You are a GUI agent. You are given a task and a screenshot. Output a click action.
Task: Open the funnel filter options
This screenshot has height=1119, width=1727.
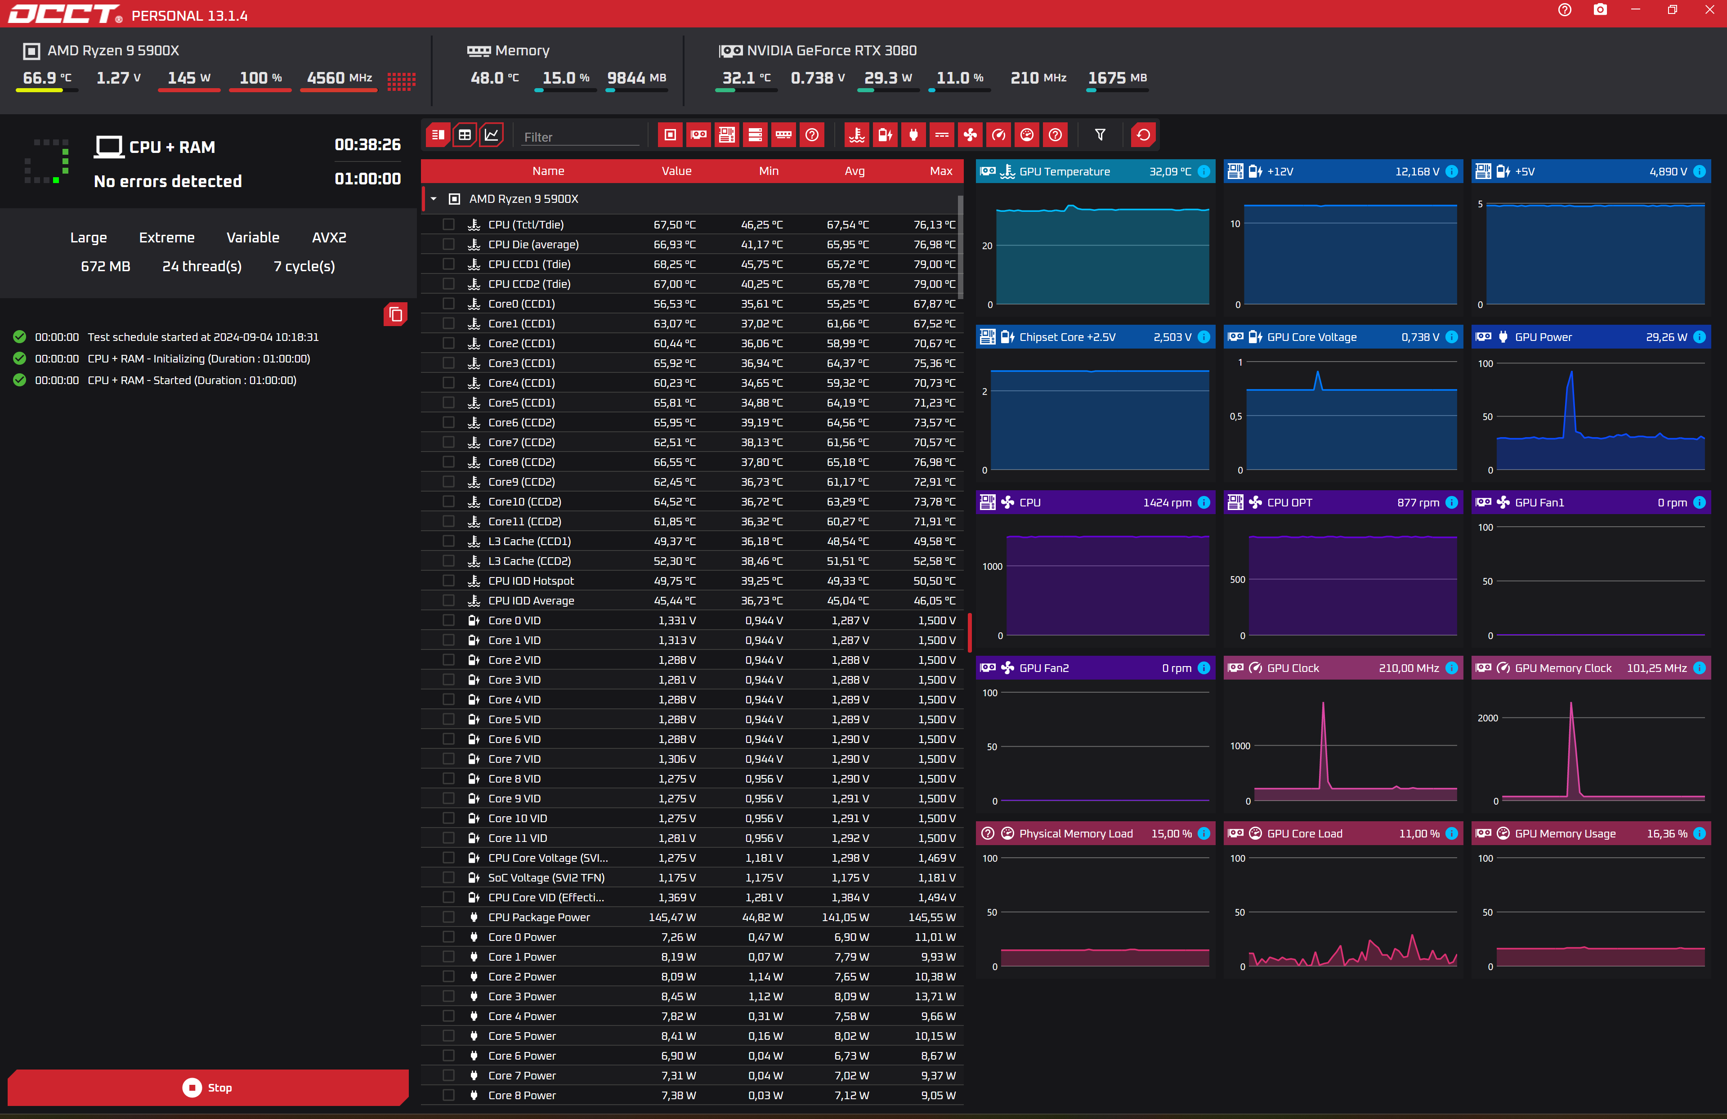pyautogui.click(x=1100, y=135)
